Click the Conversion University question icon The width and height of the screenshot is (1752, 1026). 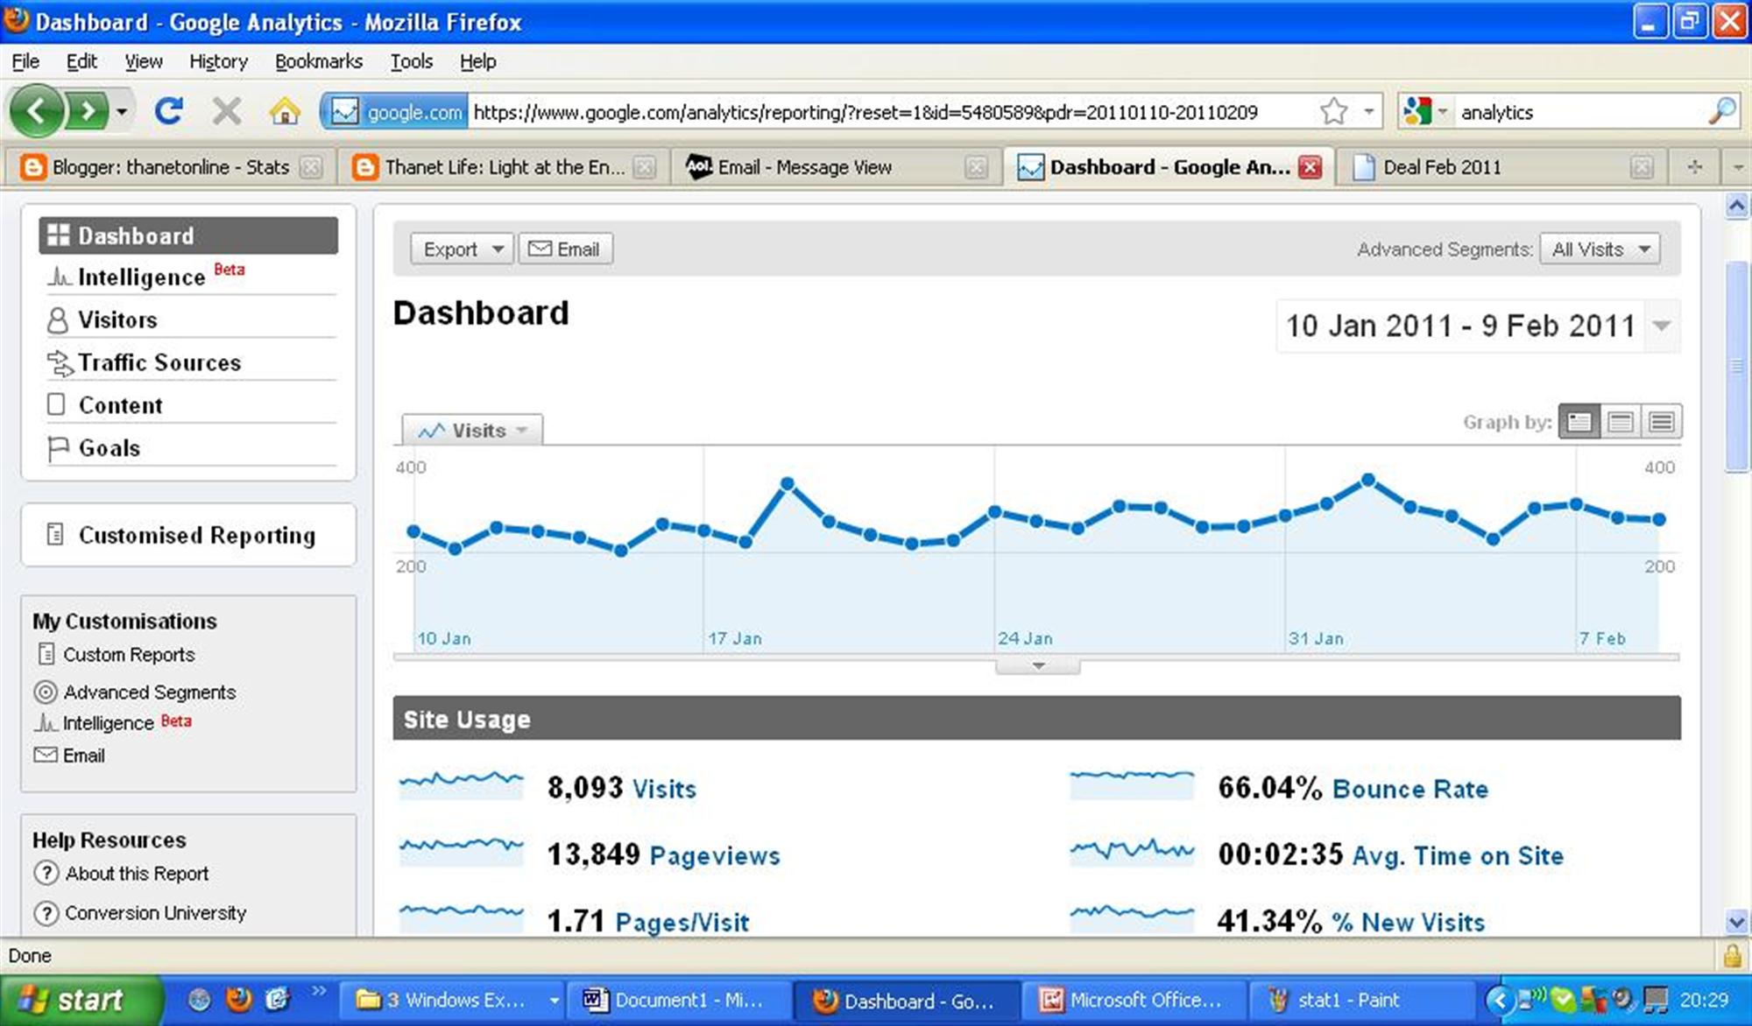point(46,912)
